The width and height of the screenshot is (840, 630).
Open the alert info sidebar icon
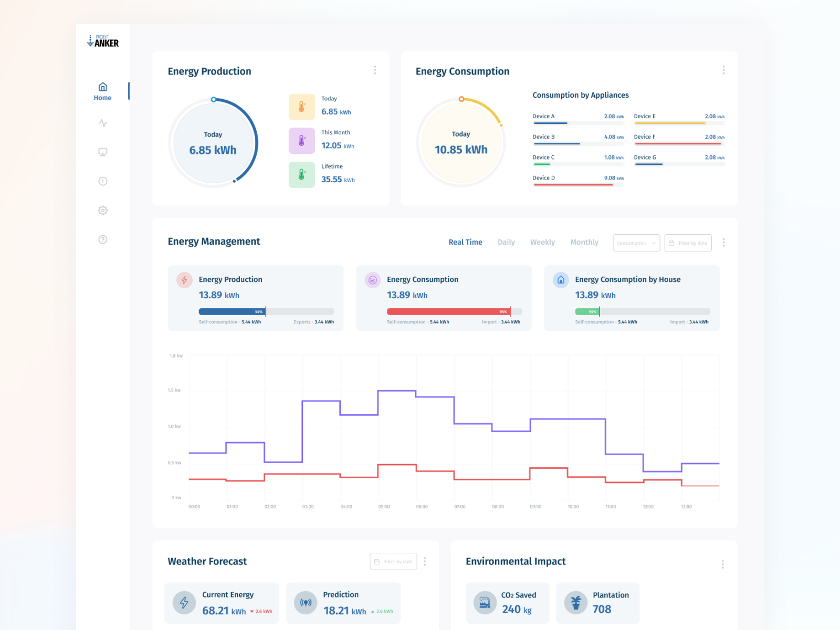(103, 181)
